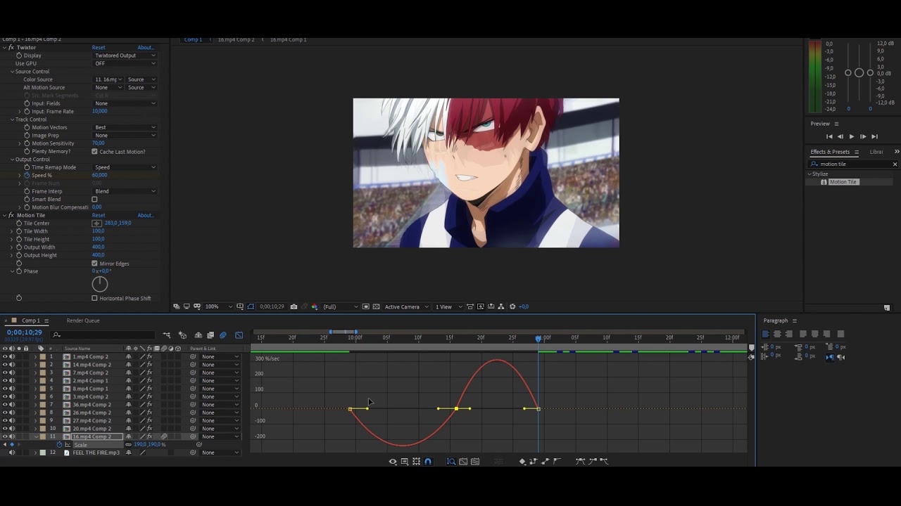Choose graph type eye icon in graph editor

[x=393, y=462]
